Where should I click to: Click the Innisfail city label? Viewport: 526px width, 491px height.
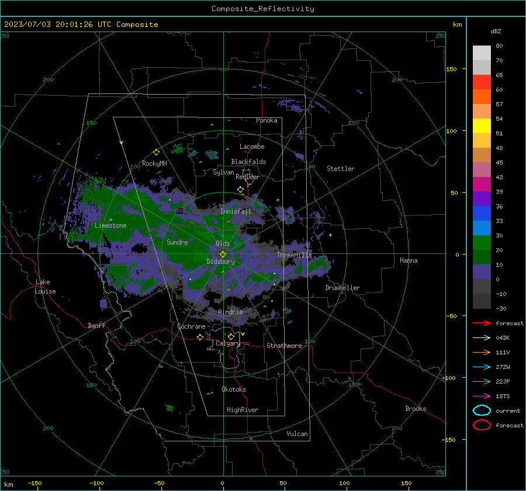[236, 211]
